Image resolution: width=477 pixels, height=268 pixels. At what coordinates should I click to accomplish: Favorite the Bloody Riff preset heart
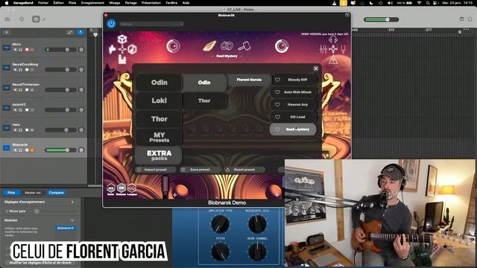click(x=277, y=80)
